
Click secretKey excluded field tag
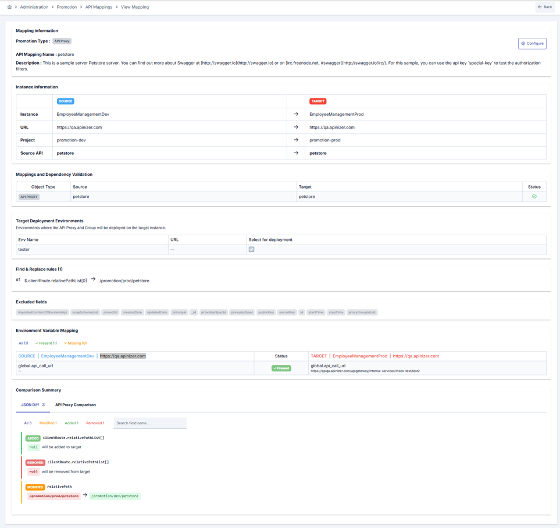[287, 313]
